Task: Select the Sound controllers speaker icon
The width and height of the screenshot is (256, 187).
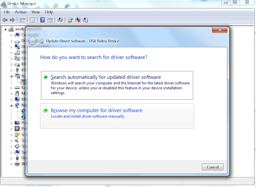Action: (17, 140)
